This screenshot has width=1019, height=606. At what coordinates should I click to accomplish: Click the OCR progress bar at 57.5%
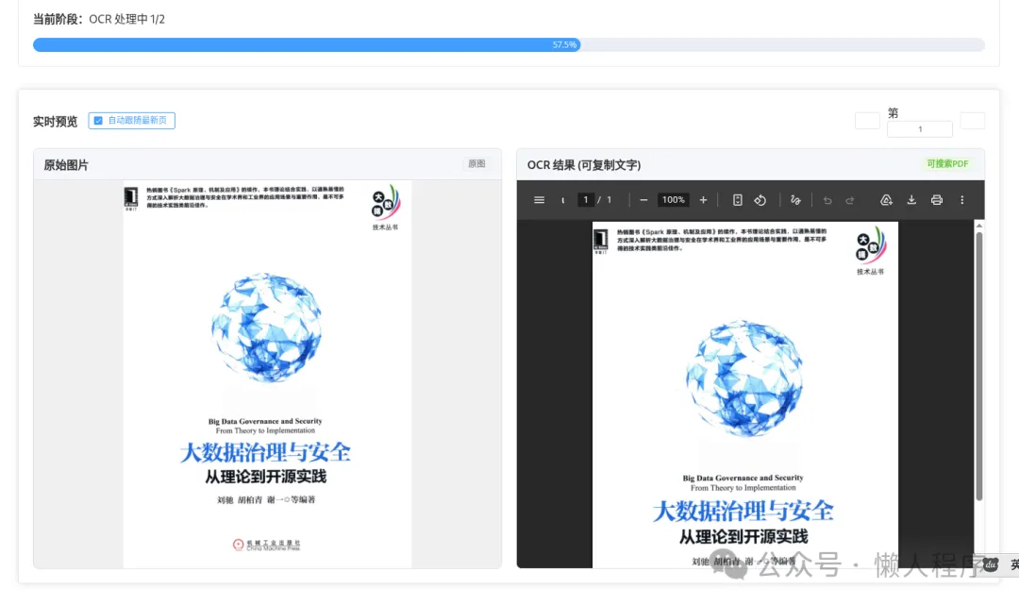click(509, 44)
